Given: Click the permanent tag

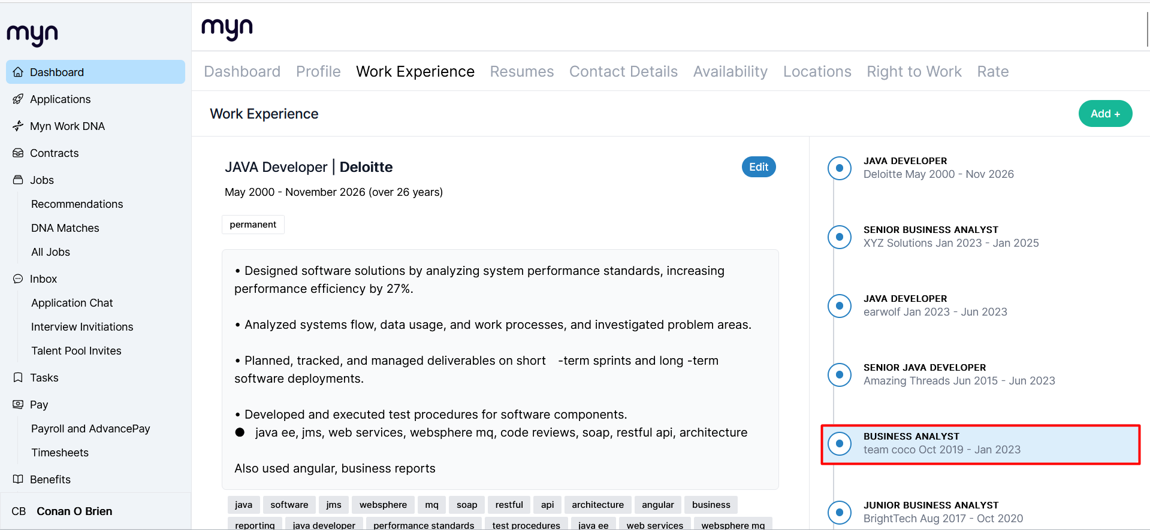Looking at the screenshot, I should tap(253, 225).
